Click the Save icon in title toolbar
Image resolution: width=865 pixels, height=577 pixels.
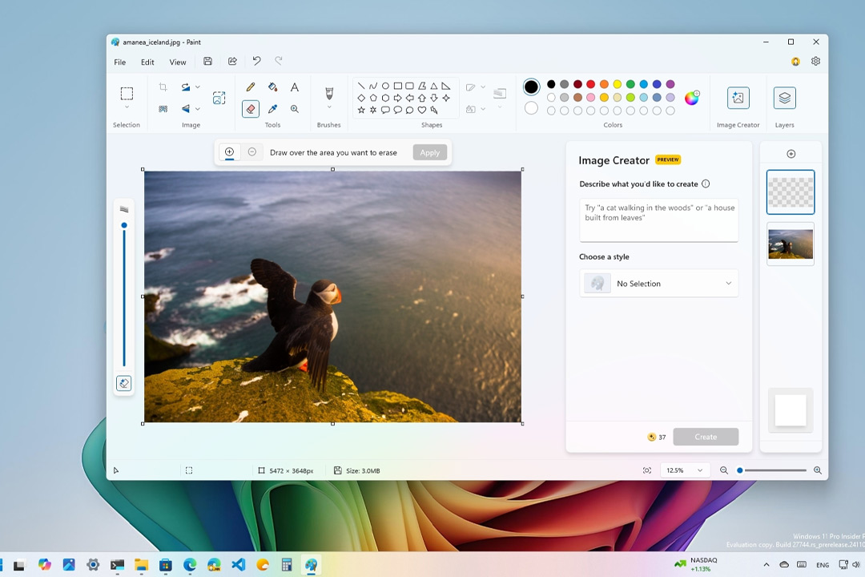click(x=208, y=62)
